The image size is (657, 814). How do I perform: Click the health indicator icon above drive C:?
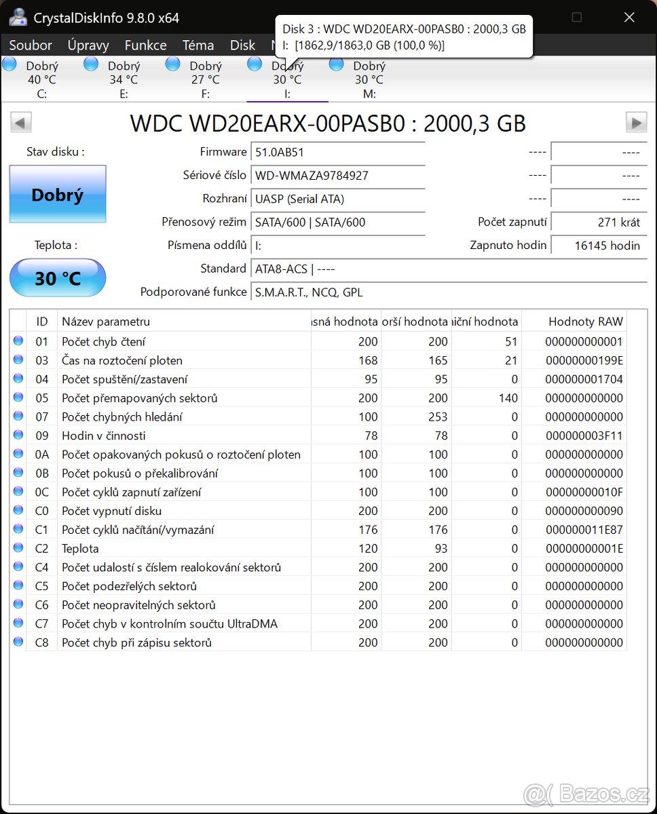(x=9, y=63)
